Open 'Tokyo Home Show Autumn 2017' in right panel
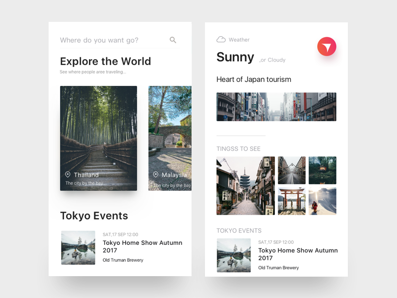 [x=298, y=254]
